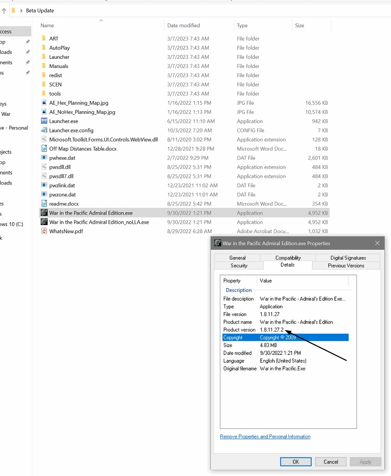Viewport: 391px width, 476px height.
Task: Click the OK button
Action: (296, 462)
